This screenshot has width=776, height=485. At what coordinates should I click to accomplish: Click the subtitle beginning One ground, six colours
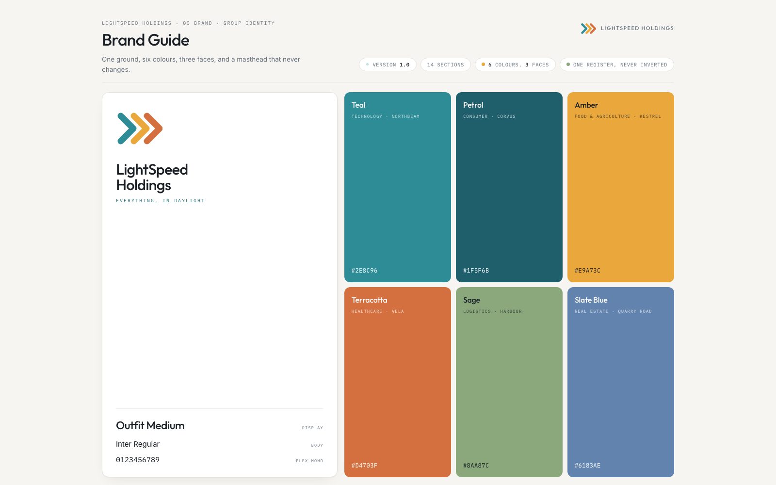click(x=201, y=65)
